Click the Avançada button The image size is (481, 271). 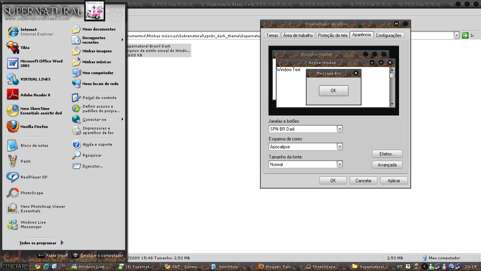(387, 165)
